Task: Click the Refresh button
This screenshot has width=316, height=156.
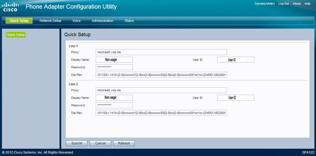Action: pyautogui.click(x=124, y=143)
